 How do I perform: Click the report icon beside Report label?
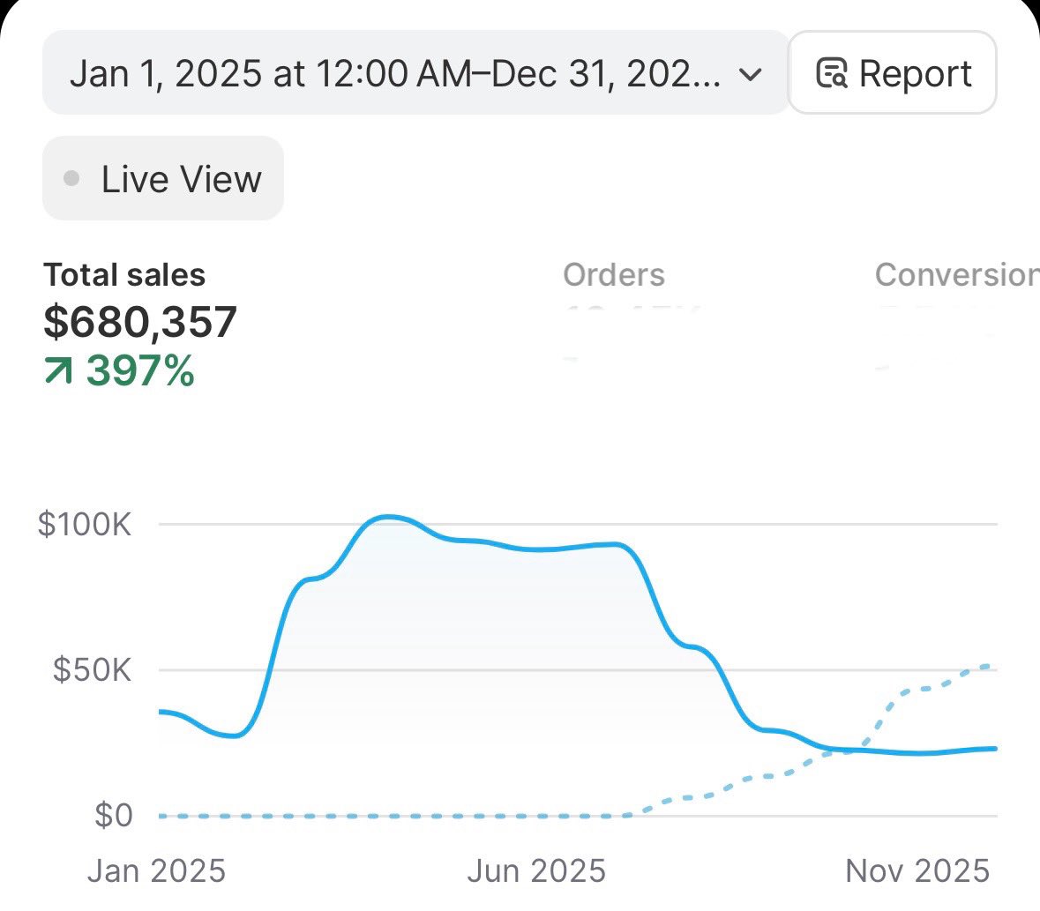832,73
